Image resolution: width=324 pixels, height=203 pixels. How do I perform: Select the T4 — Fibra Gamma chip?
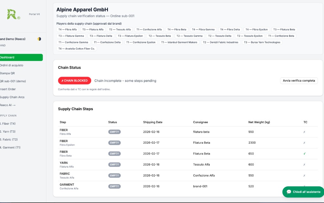click(203, 29)
